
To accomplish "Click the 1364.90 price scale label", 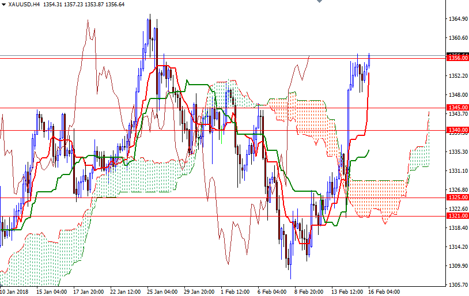I will point(458,19).
